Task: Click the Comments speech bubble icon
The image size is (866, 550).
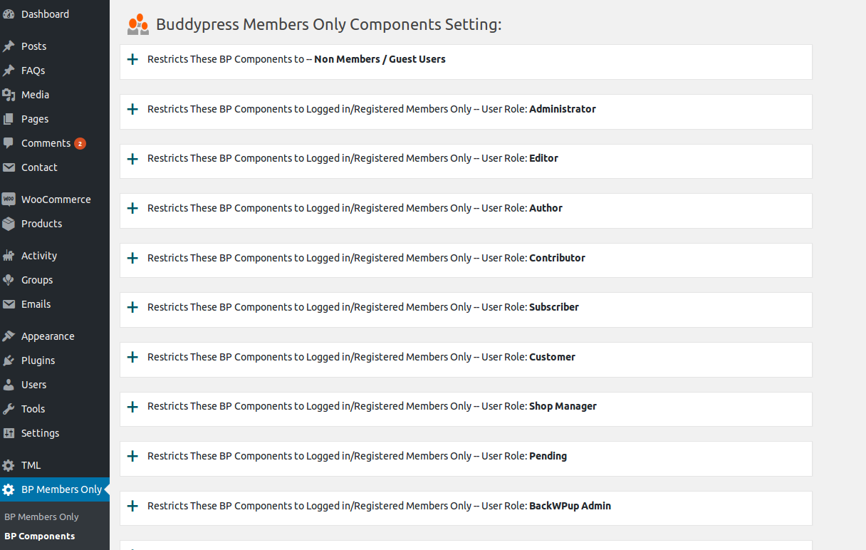Action: coord(9,143)
